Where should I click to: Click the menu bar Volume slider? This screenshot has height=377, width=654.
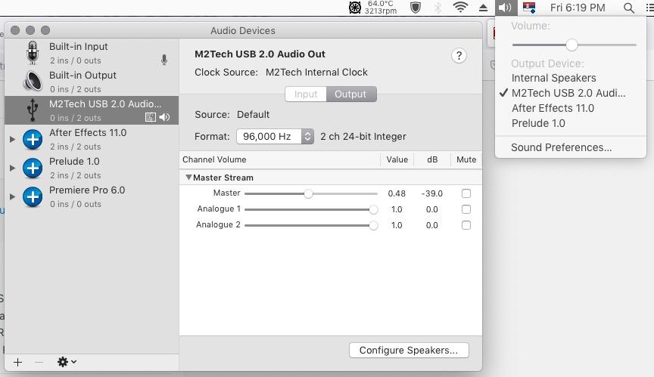pos(574,45)
